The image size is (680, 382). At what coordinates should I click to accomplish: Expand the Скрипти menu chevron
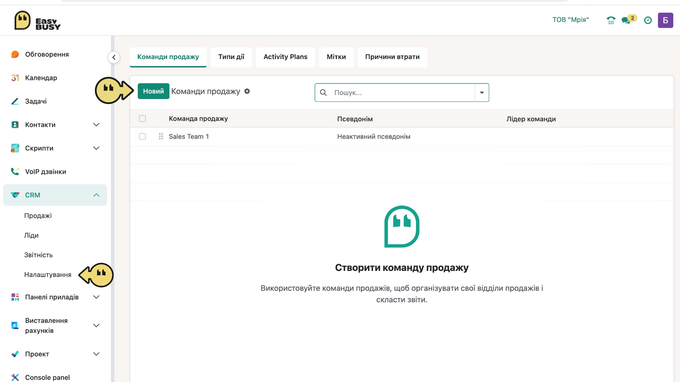point(96,148)
